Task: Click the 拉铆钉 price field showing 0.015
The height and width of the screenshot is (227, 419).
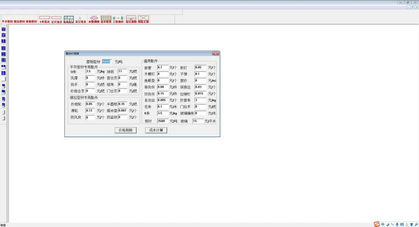Action: 199,93
